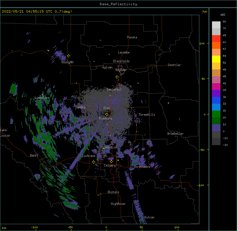Click the Sylvan town label
237x231 pixels.
point(107,67)
